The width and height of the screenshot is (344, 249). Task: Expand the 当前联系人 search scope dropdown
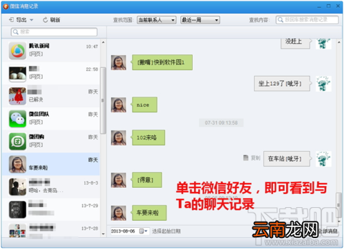157,20
